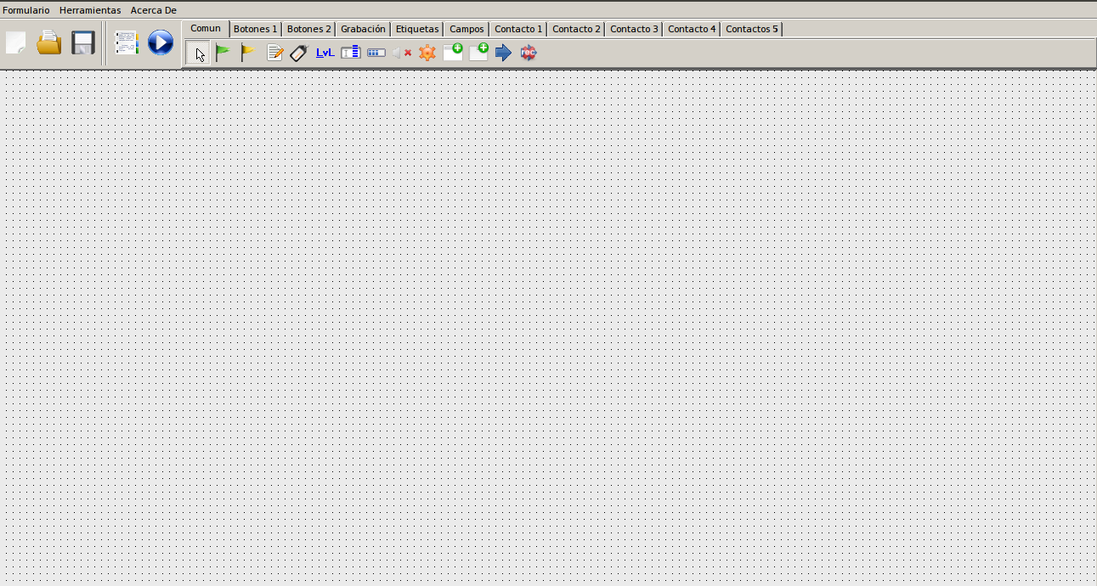This screenshot has height=586, width=1097.
Task: Switch to the Grabación tab
Action: (x=363, y=29)
